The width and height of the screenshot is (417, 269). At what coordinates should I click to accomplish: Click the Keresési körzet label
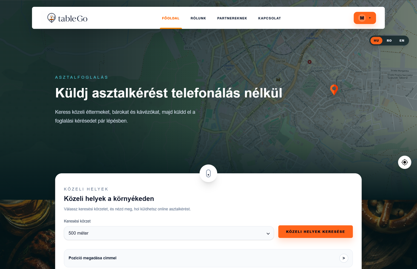point(77,221)
